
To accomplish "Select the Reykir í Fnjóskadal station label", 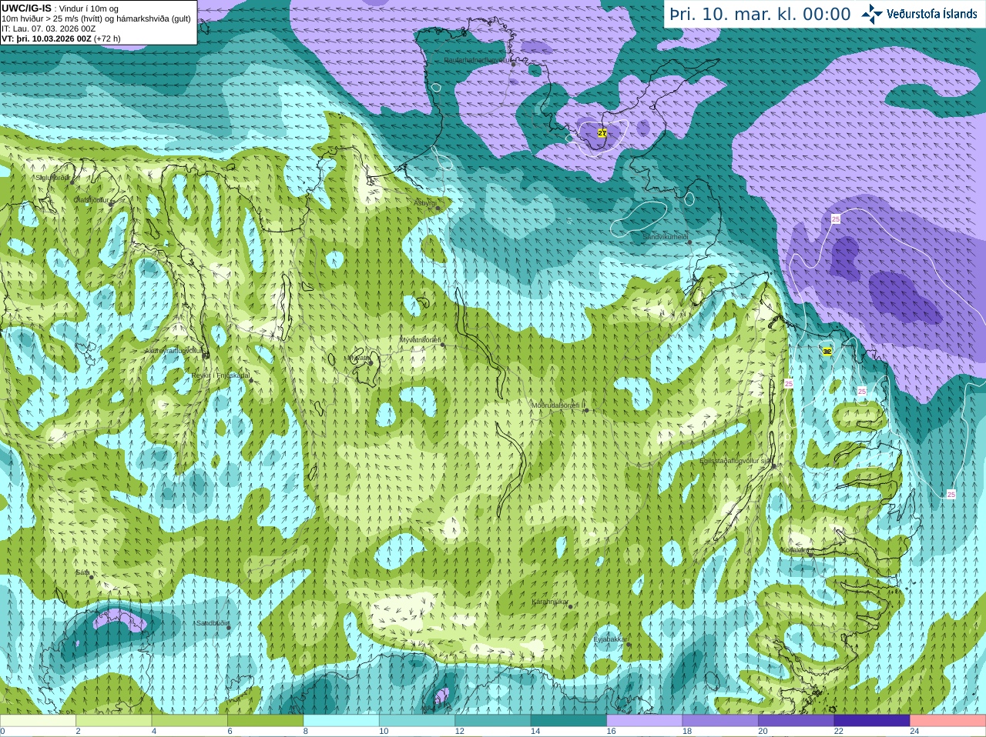I will (220, 375).
